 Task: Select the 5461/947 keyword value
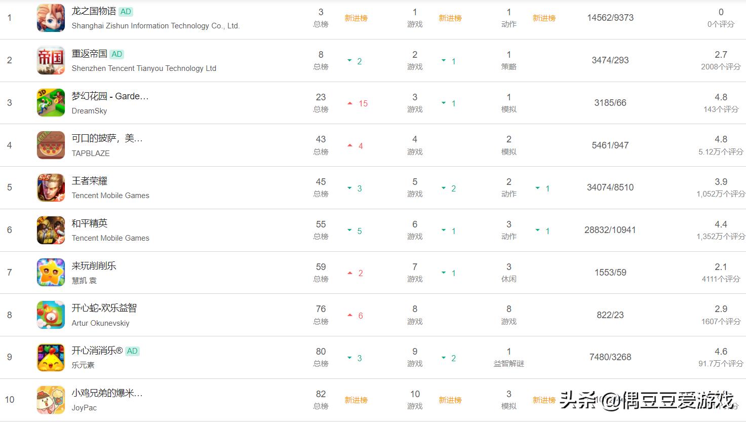coord(610,145)
